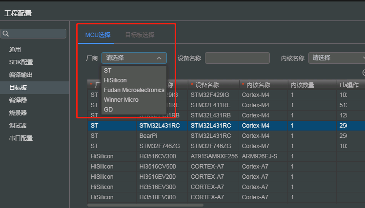Screen dimensions: 365x208
Task: Click the 设备名称 filter input field
Action: tap(237, 58)
